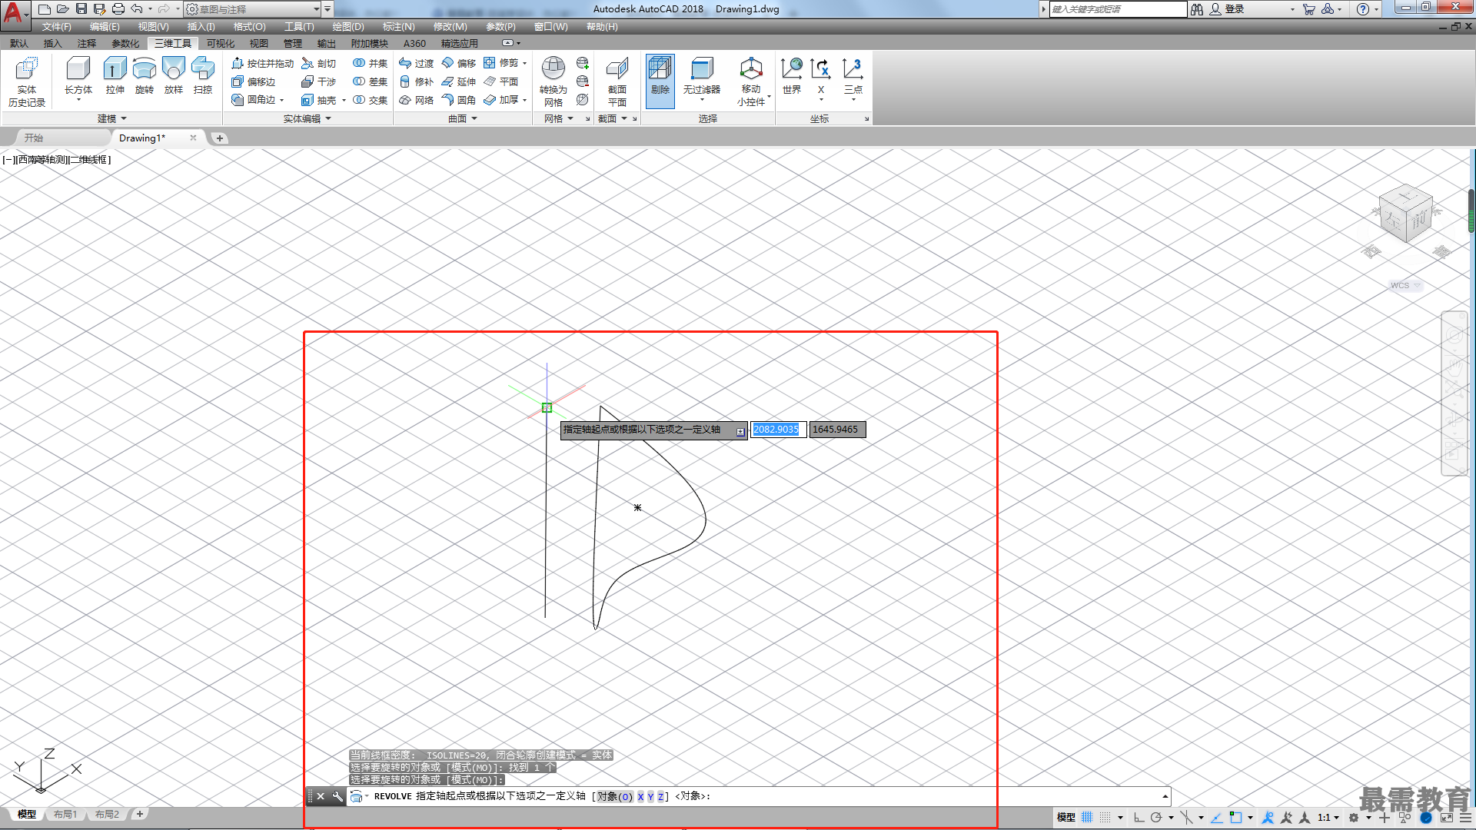Select the Extrude (拉伸) tool
1476x830 pixels.
click(115, 77)
